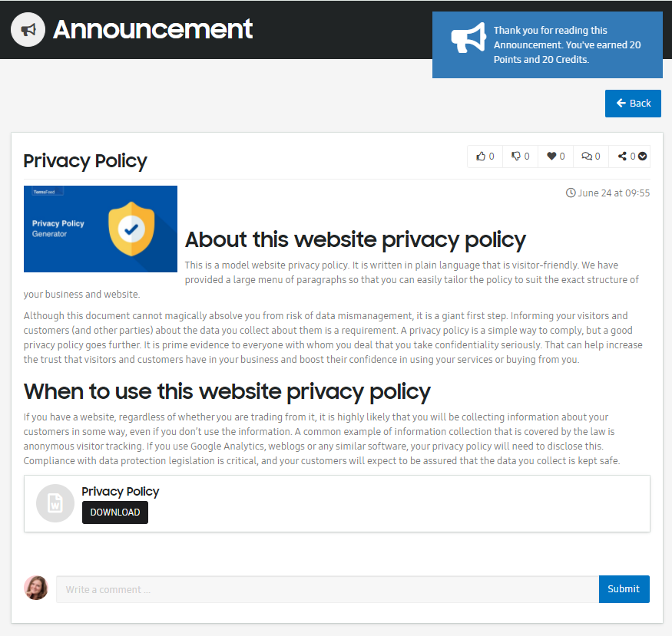Click the commenter profile avatar
672x636 pixels.
coord(36,588)
